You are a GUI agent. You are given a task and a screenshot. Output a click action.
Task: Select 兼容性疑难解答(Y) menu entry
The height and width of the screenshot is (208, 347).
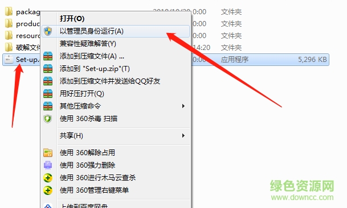(116, 44)
